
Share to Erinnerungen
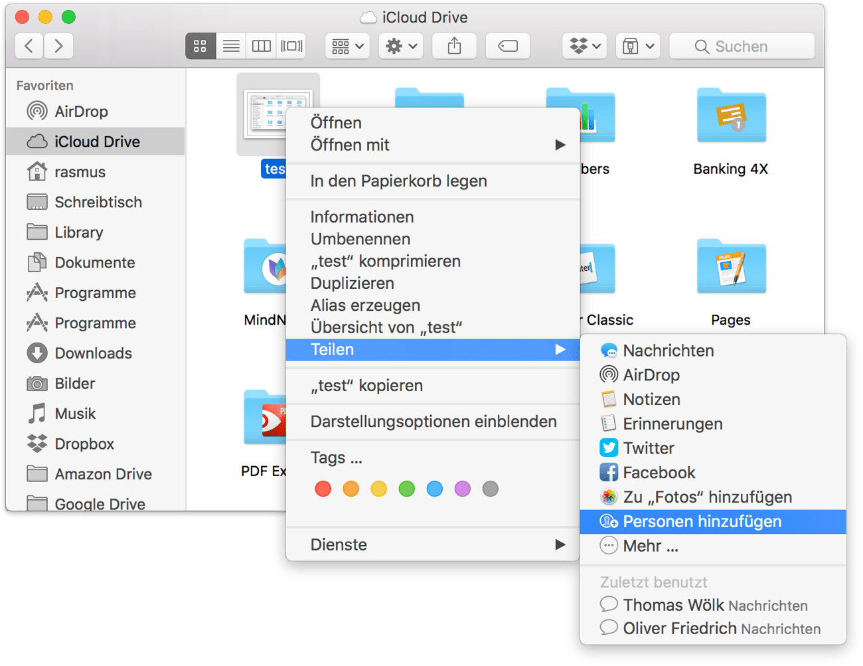713,424
